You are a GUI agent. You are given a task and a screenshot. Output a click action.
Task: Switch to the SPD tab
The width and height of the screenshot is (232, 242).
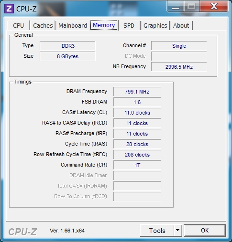click(x=129, y=25)
